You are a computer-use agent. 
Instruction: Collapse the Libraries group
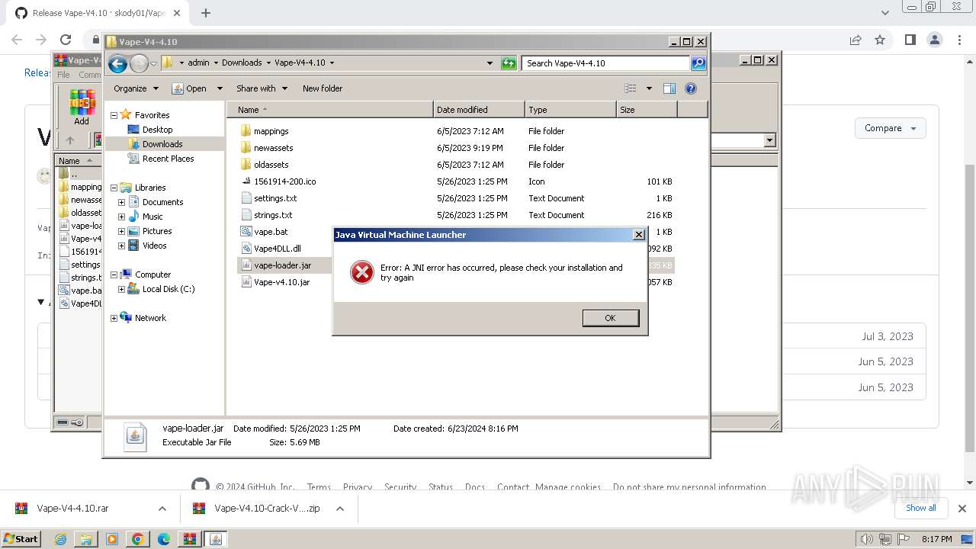[x=114, y=188]
